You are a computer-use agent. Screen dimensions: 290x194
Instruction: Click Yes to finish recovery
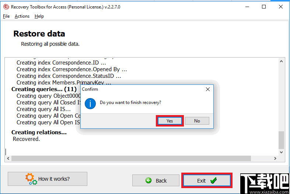point(170,121)
